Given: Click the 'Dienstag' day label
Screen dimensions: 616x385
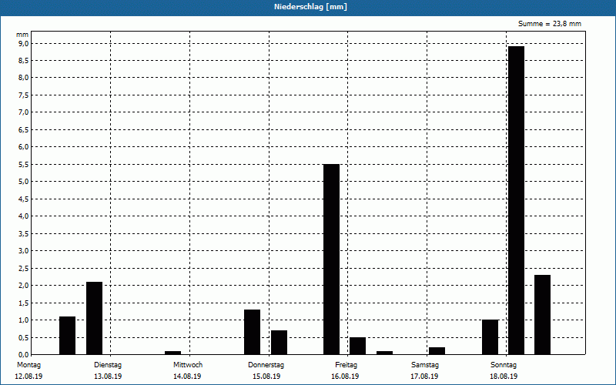Looking at the screenshot, I should [108, 365].
